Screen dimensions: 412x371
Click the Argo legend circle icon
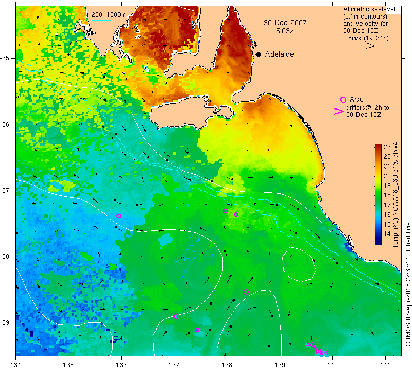tap(343, 99)
